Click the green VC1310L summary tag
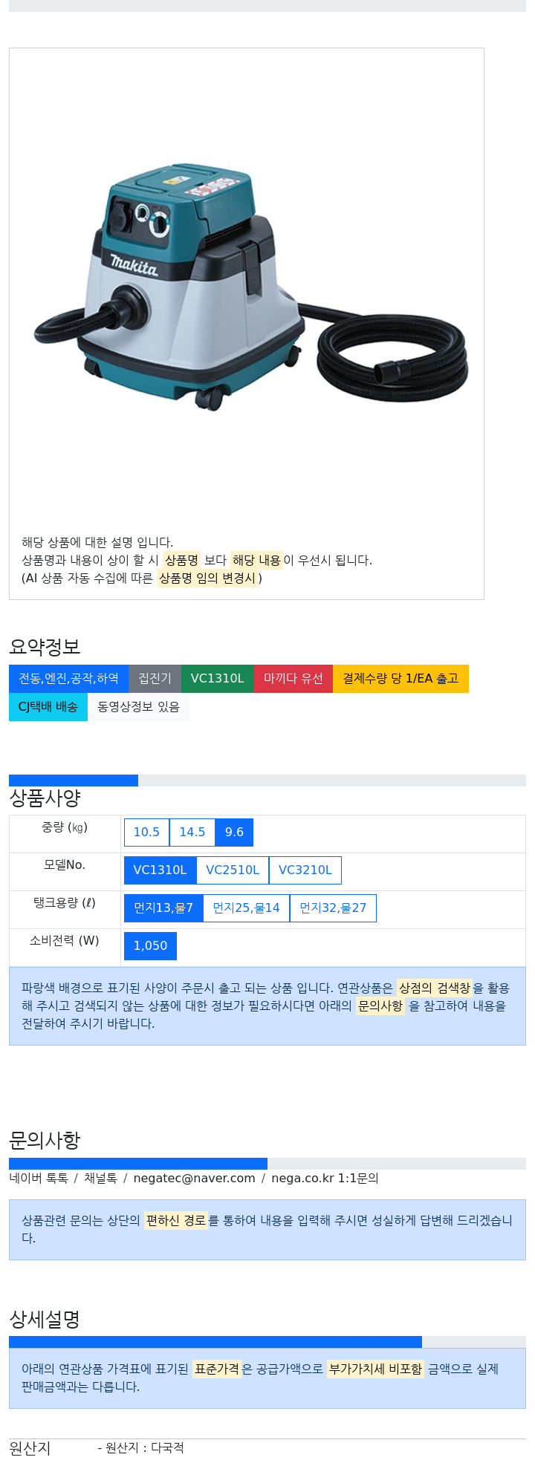This screenshot has height=1463, width=535. [x=217, y=678]
